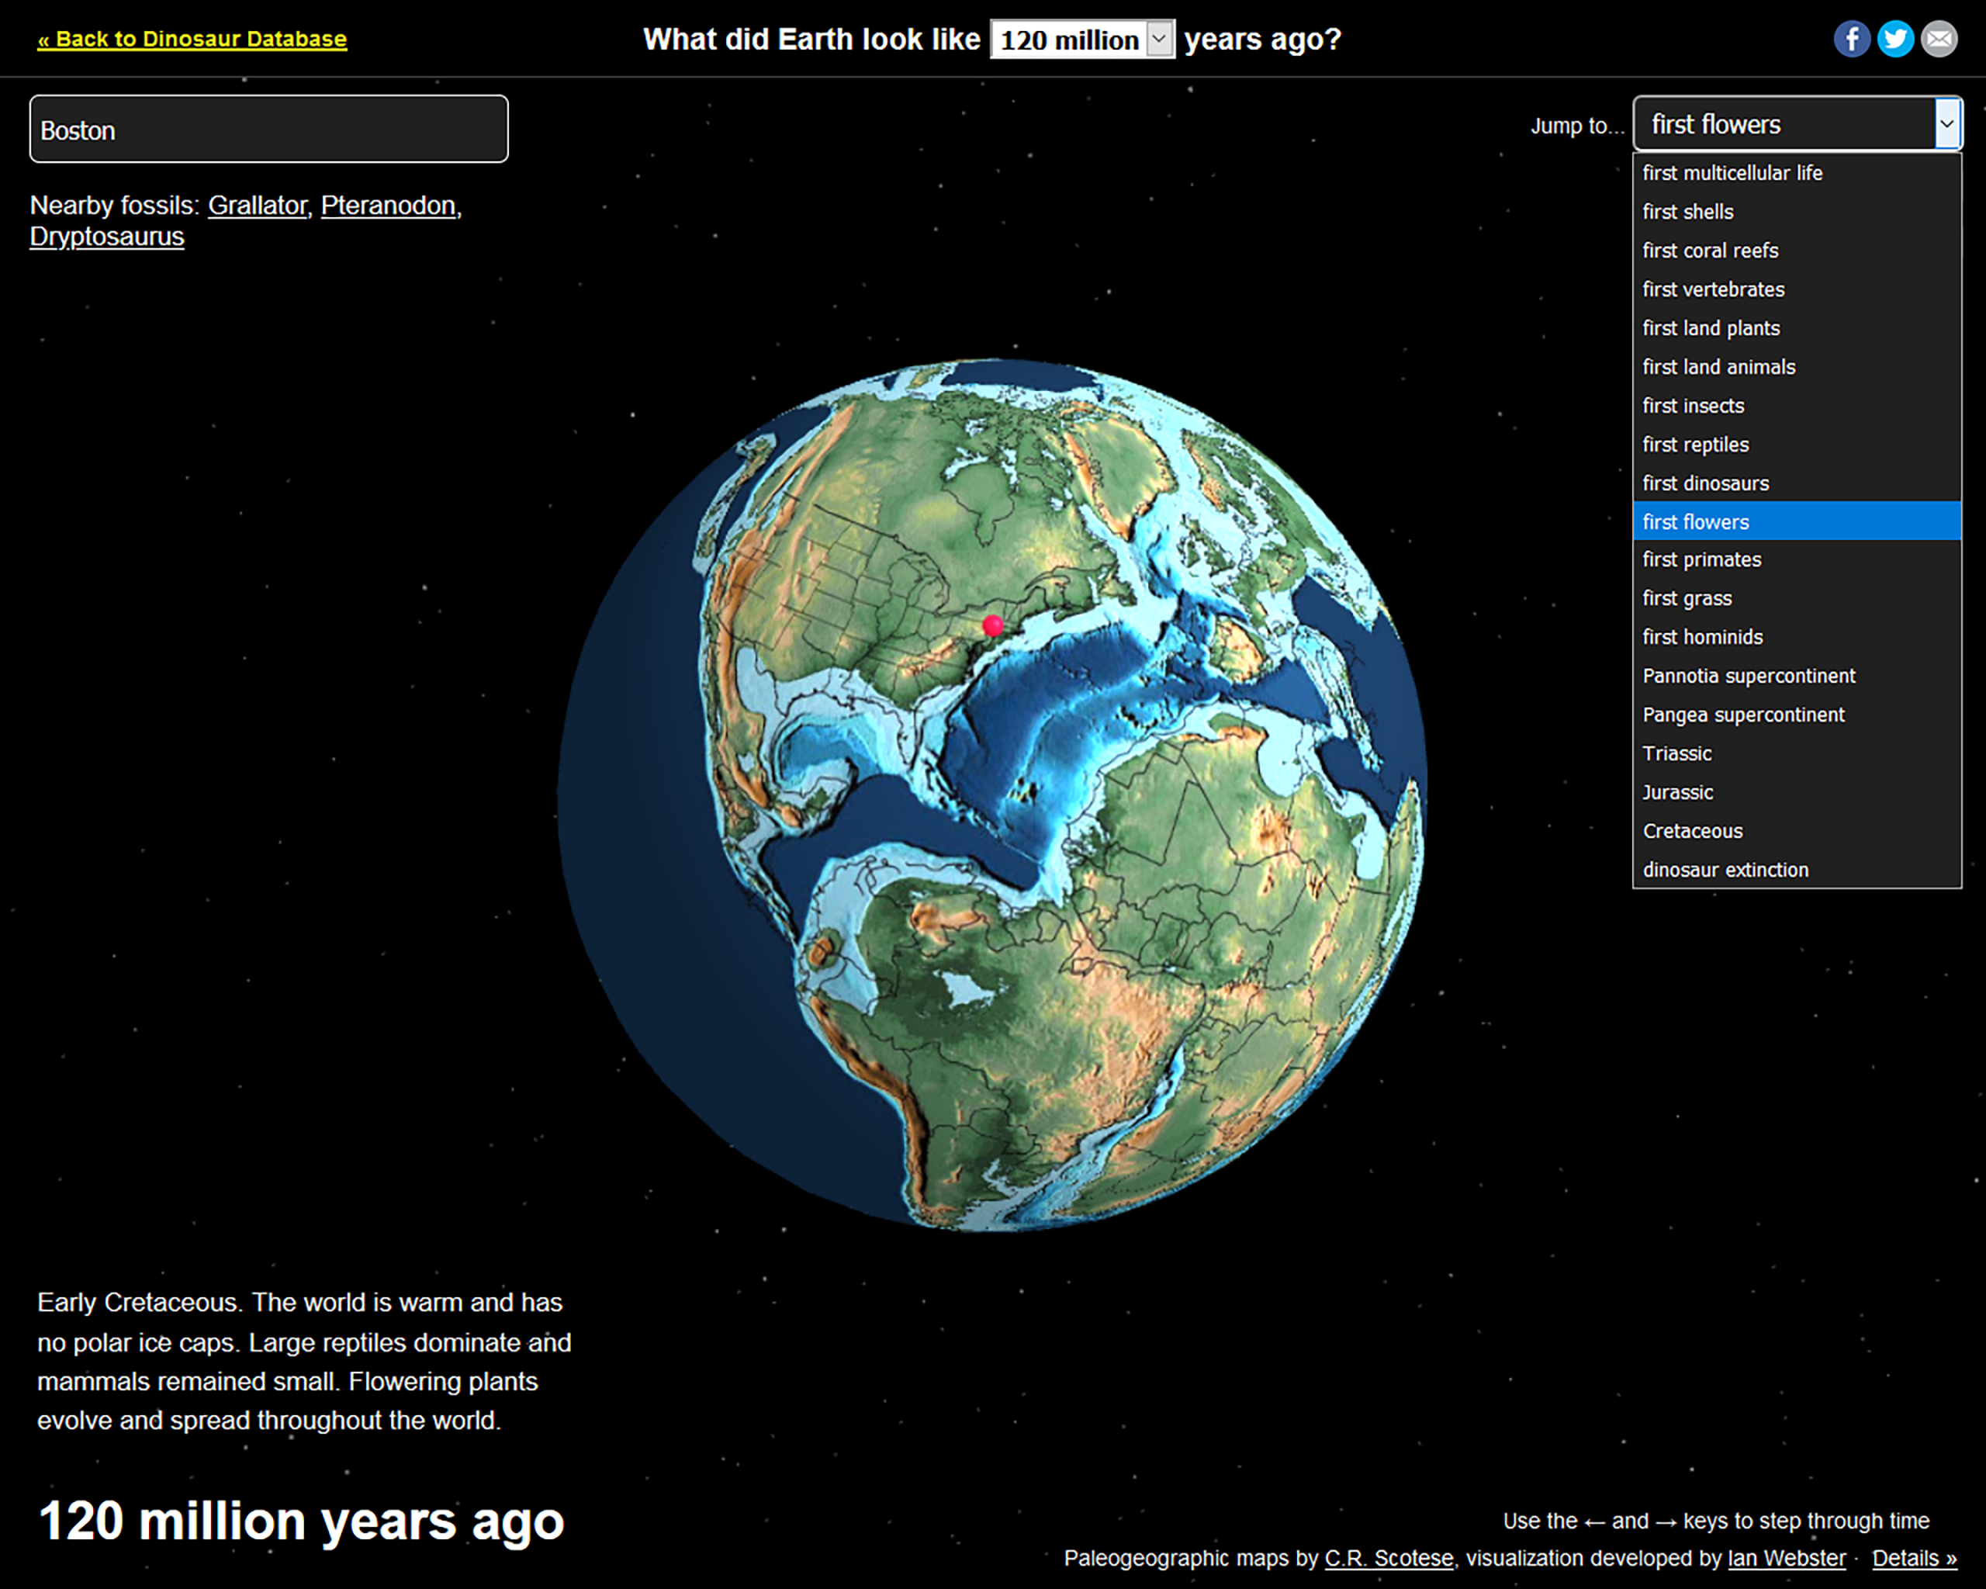Pick dinosaur extinction from the list
Viewport: 1986px width, 1589px height.
click(1725, 870)
